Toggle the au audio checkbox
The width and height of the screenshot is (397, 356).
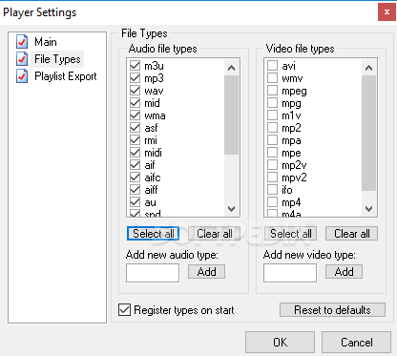coord(136,202)
